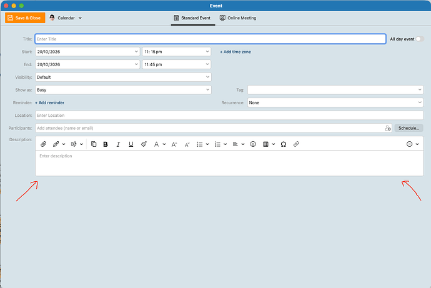Viewport: 431px width, 288px height.
Task: Open the spell check dropdown arrow
Action: coord(81,144)
